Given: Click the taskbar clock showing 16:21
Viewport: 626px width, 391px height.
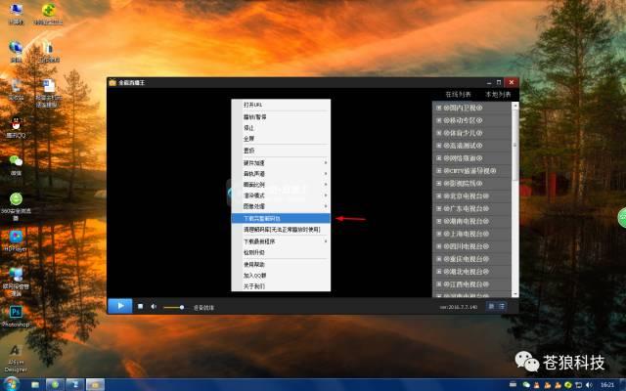Looking at the screenshot, I should tap(607, 384).
